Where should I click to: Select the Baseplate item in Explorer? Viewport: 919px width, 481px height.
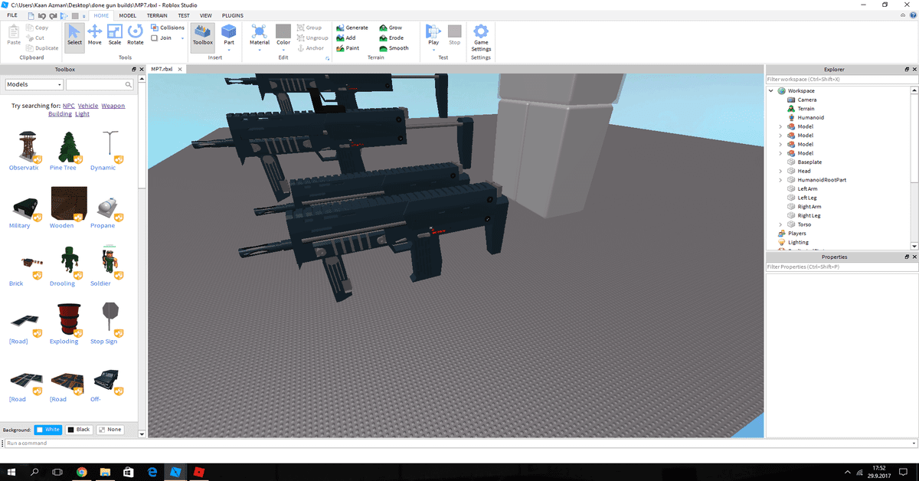[x=809, y=162]
